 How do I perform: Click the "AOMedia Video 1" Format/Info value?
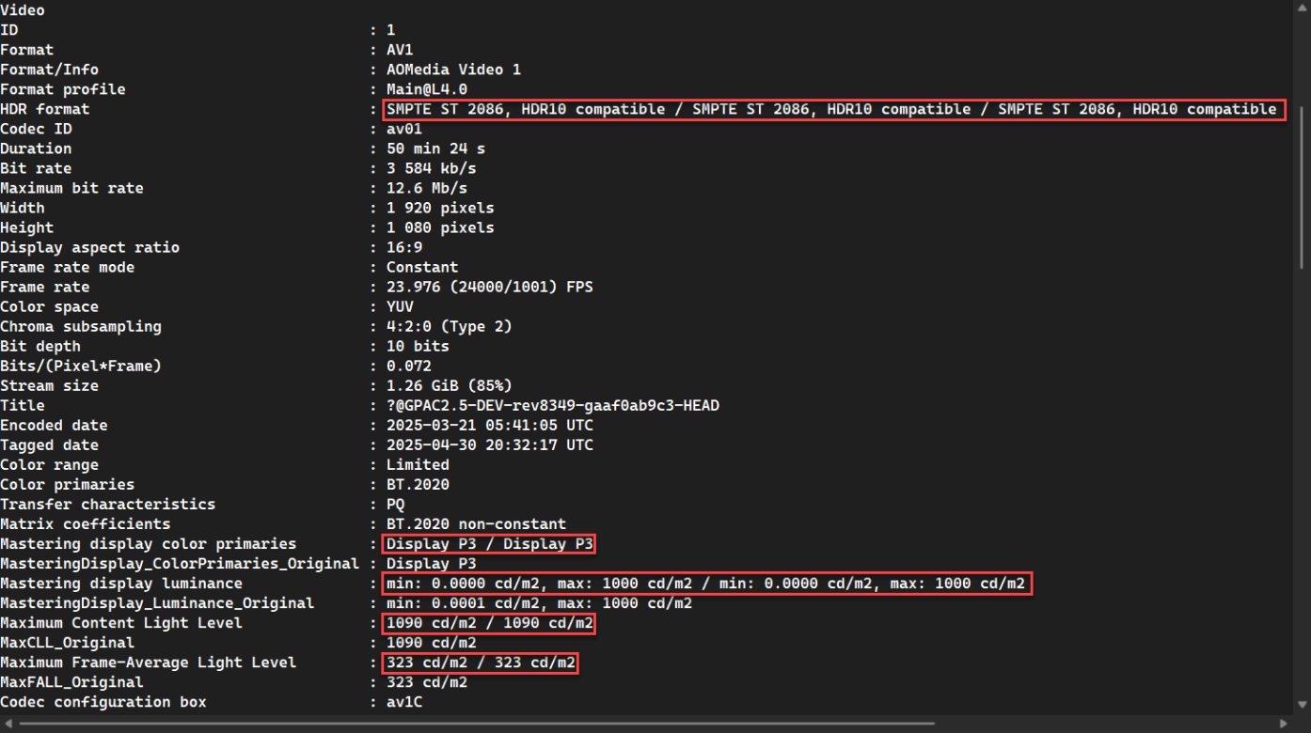point(453,70)
